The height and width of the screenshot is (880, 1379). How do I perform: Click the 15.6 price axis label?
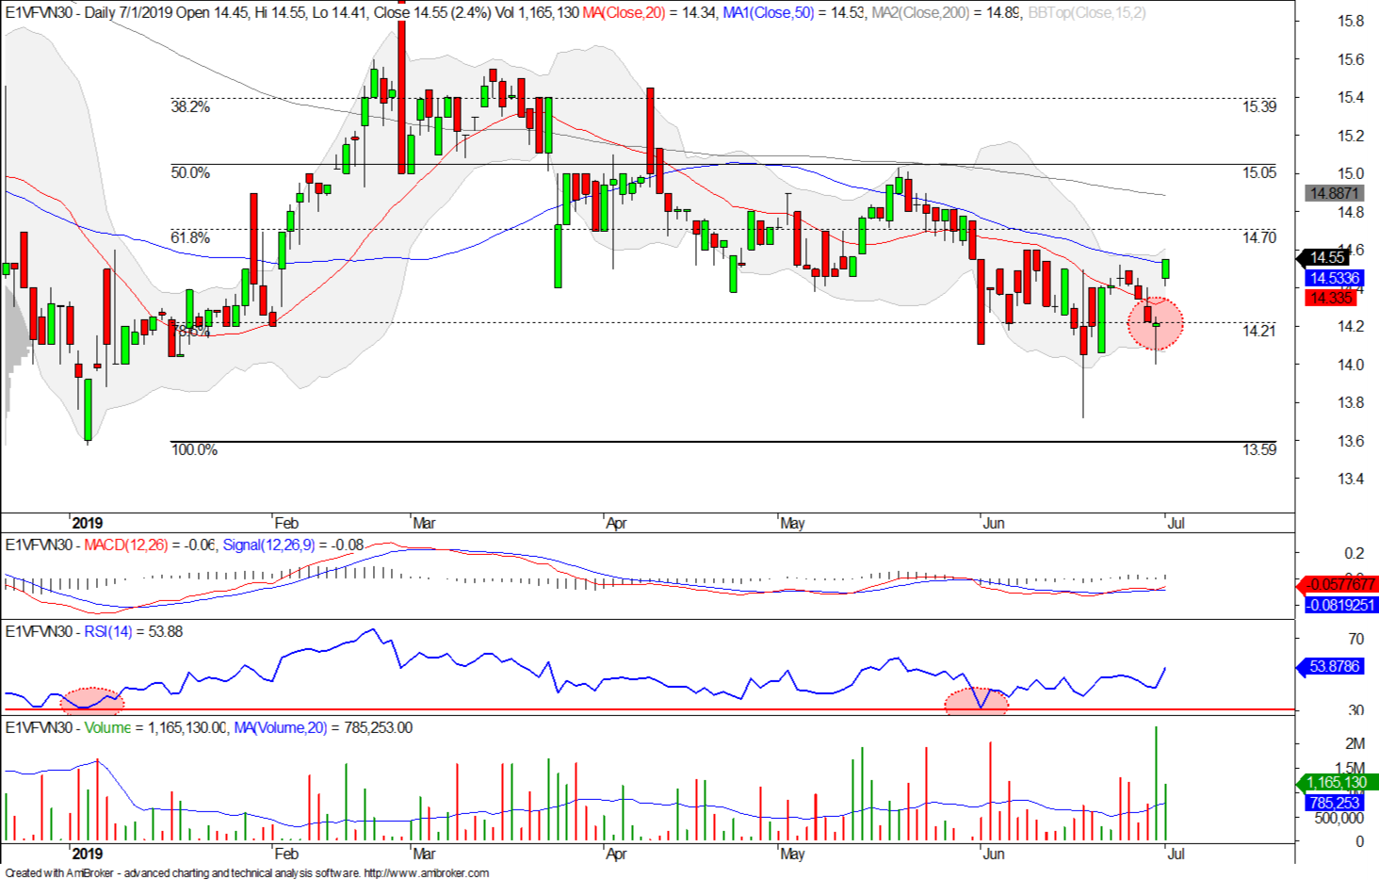pyautogui.click(x=1351, y=60)
